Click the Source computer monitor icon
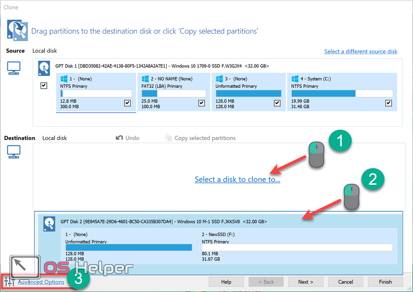Image resolution: width=413 pixels, height=292 pixels. coord(14,67)
